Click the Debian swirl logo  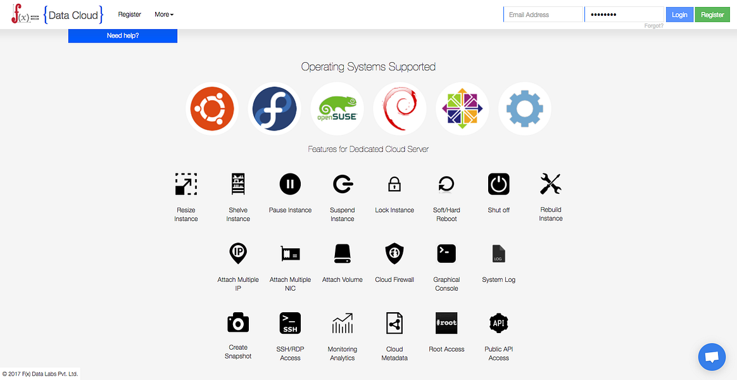(400, 109)
